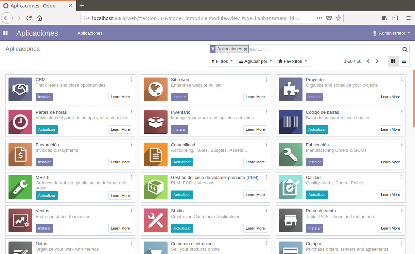This screenshot has width=415, height=254.
Task: Open the CRM application icon
Action: [x=20, y=89]
